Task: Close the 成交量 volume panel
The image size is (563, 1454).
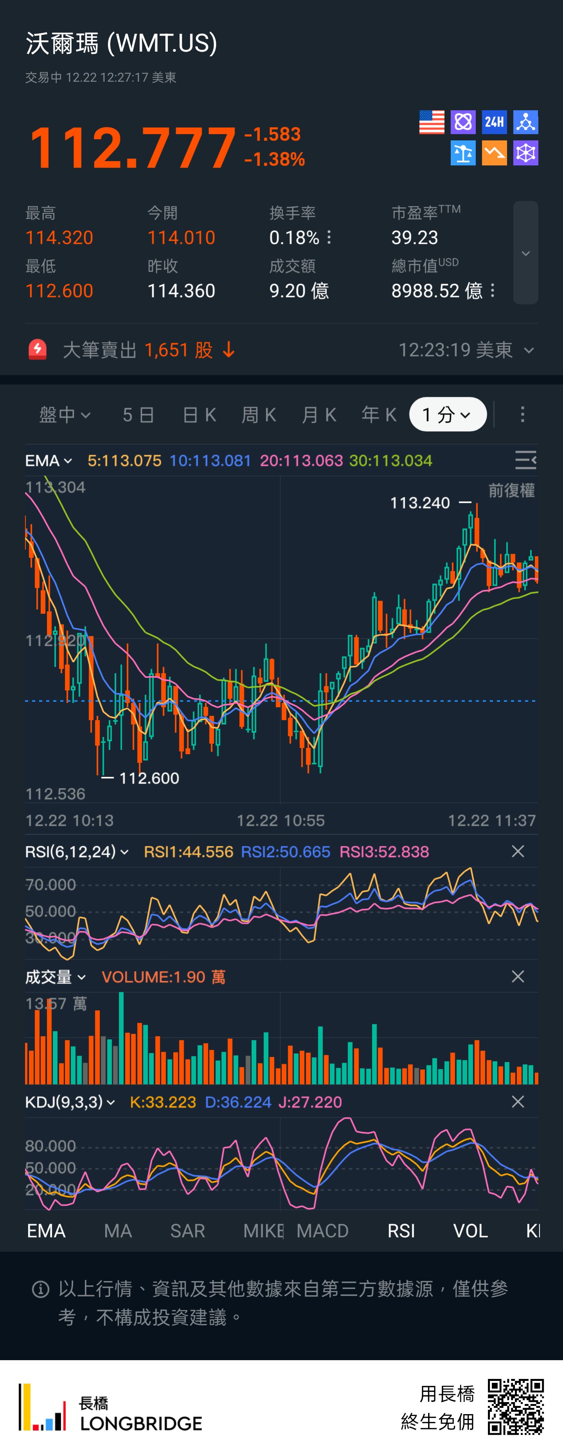Action: tap(518, 977)
